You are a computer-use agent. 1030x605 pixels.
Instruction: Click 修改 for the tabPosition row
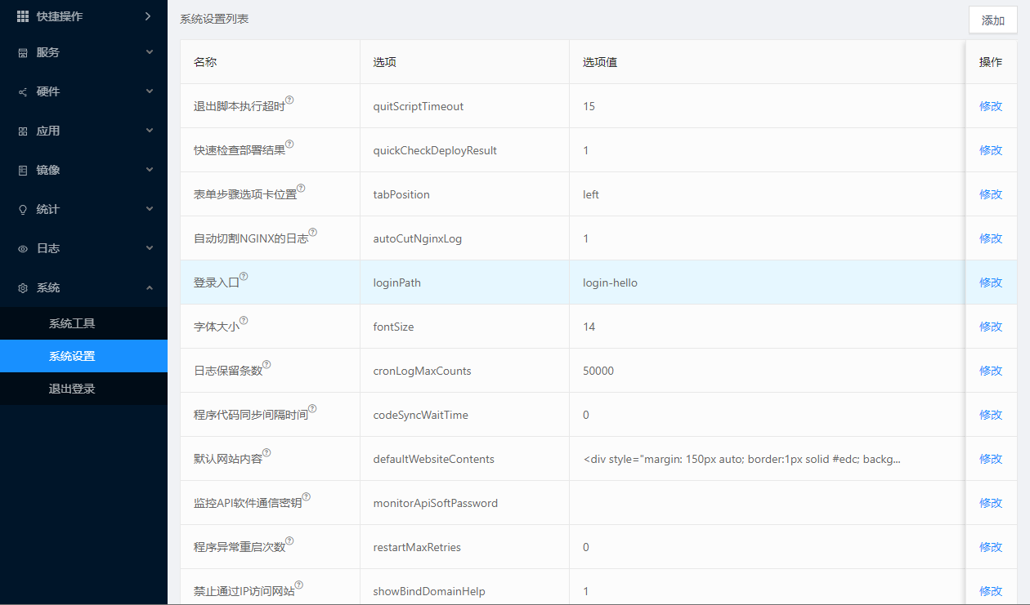[991, 194]
